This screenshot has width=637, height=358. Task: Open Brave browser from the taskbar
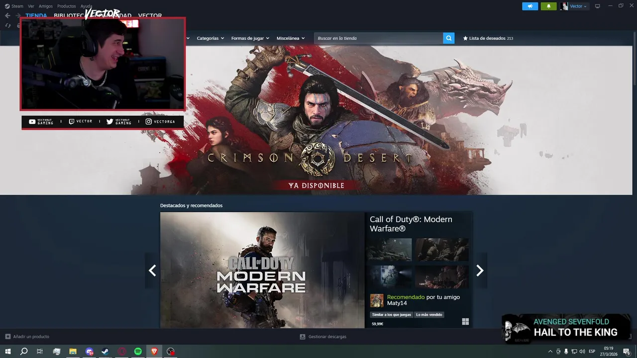(x=154, y=352)
